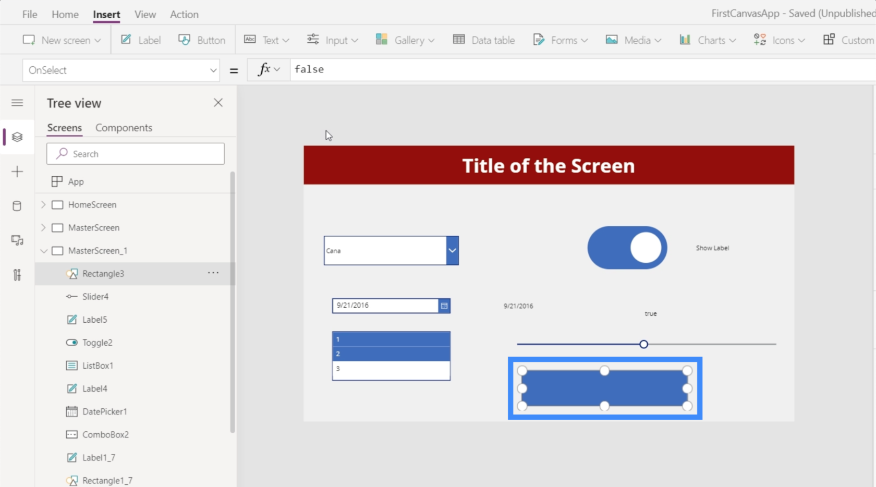This screenshot has width=876, height=487.
Task: Click the Insert plus icon in sidebar
Action: pos(17,172)
